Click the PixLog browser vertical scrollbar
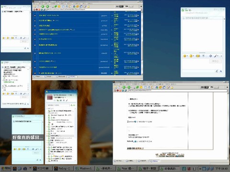This screenshot has width=230, height=172. [228, 126]
